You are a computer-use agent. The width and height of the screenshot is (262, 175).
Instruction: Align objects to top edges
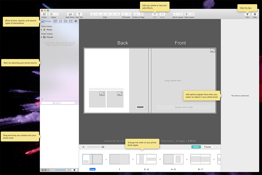108,14
